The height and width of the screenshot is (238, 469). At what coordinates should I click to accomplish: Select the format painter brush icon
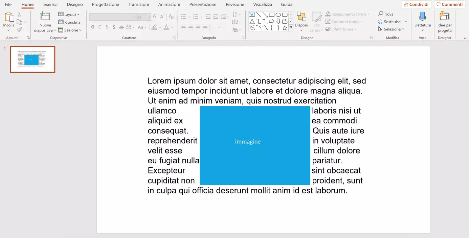click(19, 30)
